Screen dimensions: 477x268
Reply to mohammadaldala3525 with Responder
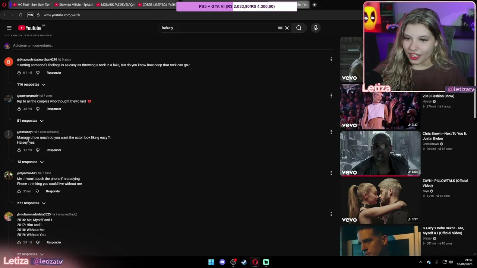(54, 243)
